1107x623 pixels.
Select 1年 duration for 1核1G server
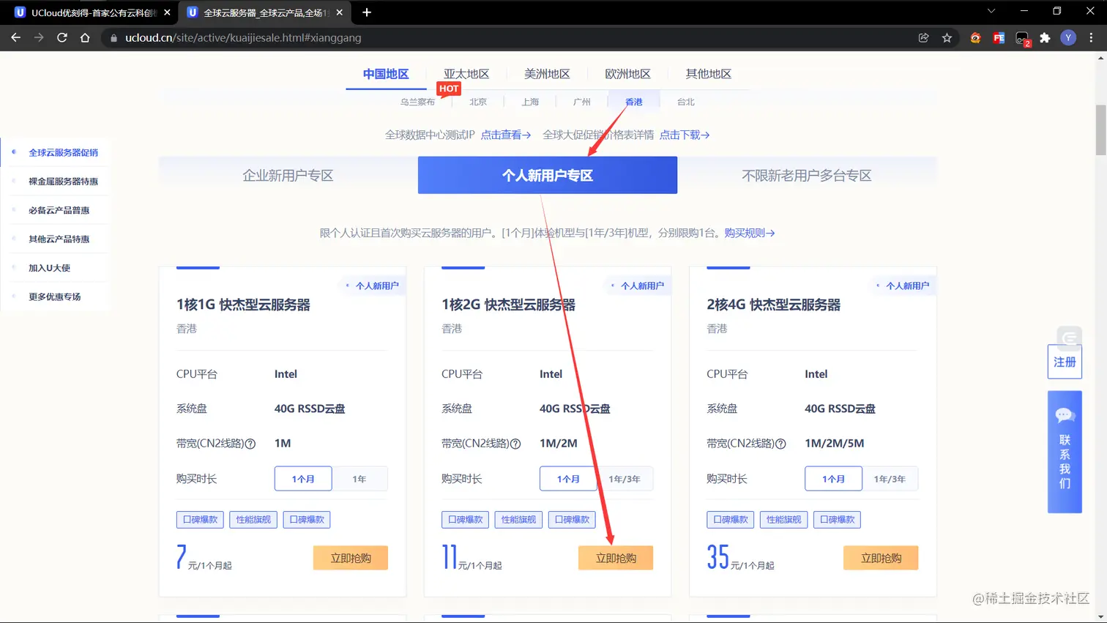[359, 479]
